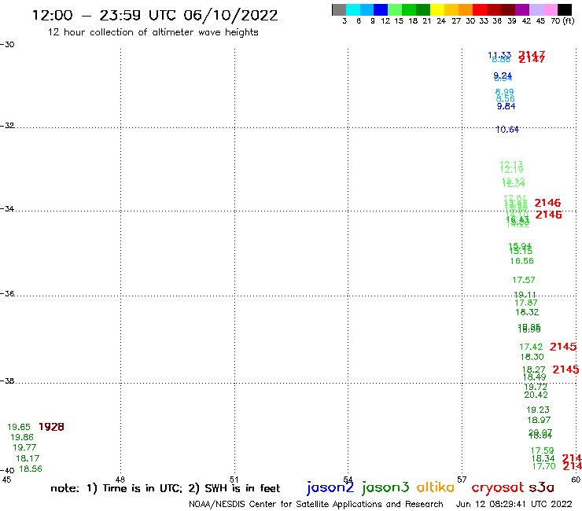Viewport: 582px width, 511px height.
Task: Select the orange 'altika' legend label
Action: point(435,487)
